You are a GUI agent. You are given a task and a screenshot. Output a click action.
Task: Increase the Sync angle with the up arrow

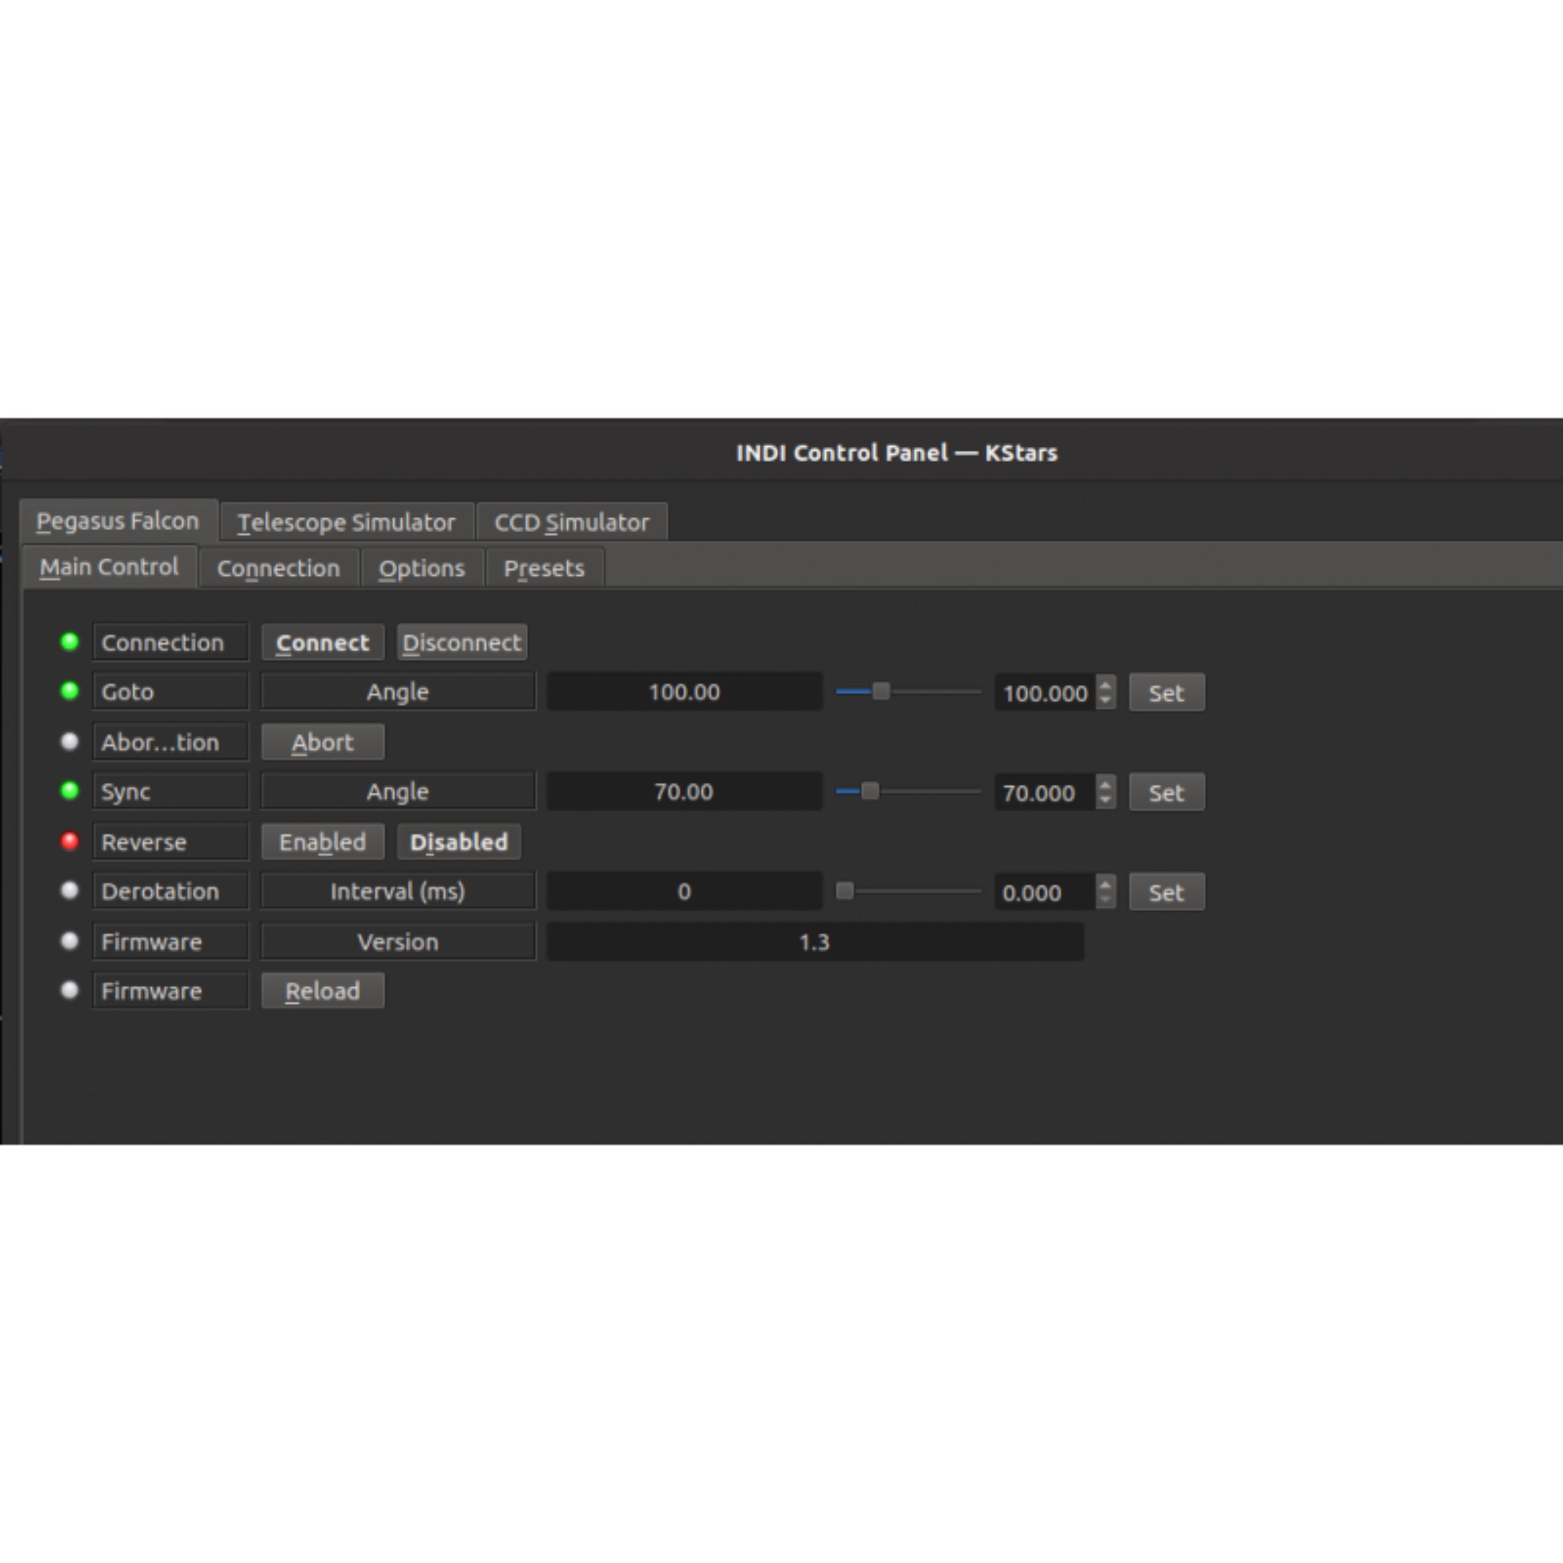click(1106, 784)
